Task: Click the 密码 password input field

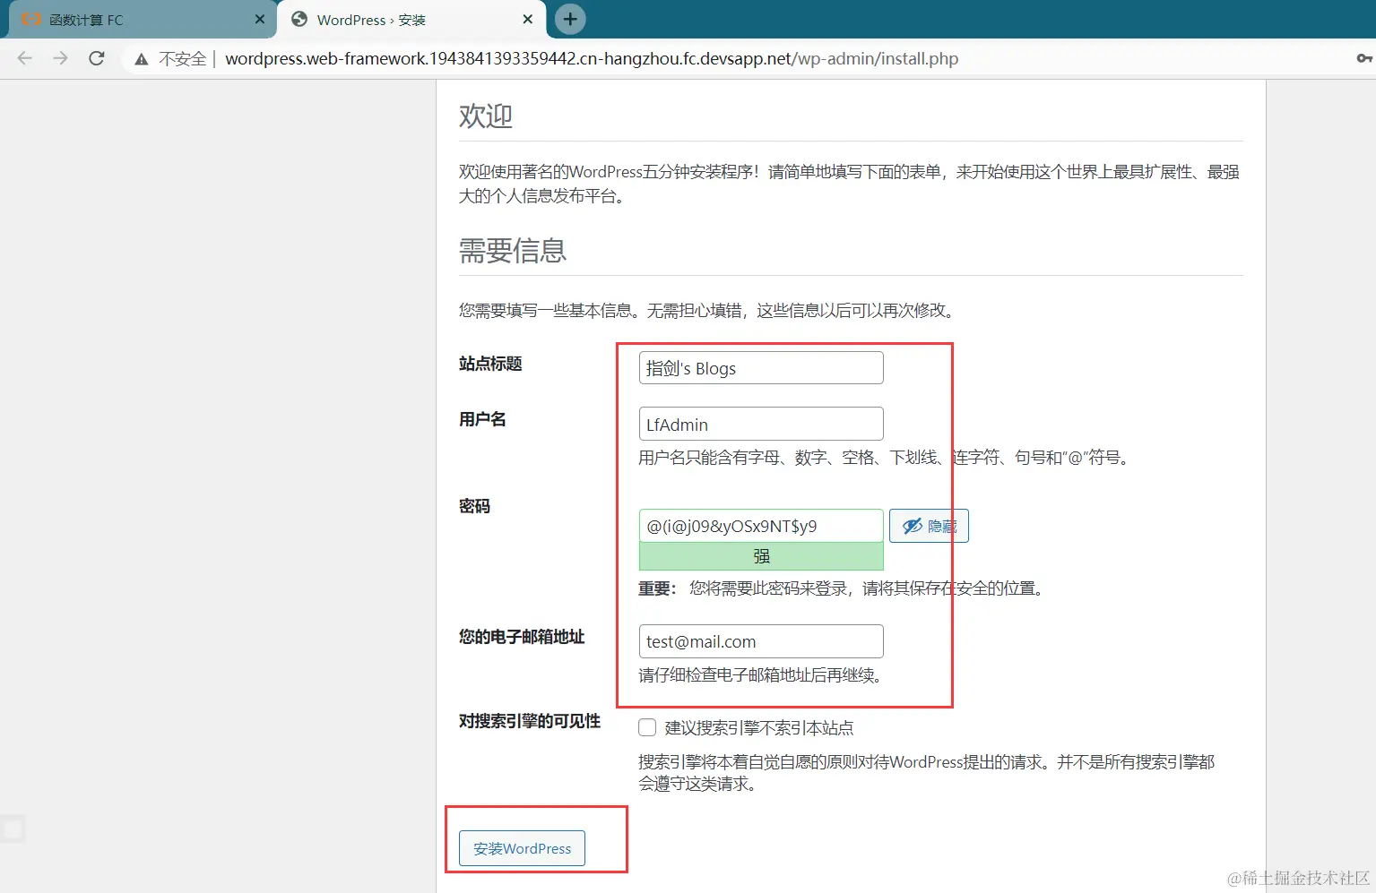Action: 761,526
